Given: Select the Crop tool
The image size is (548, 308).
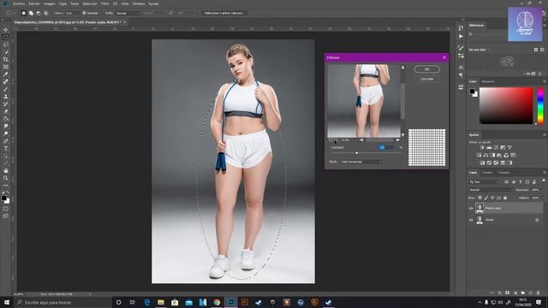Looking at the screenshot, I should (6, 59).
